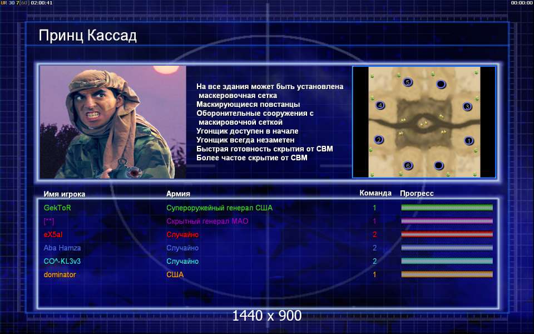534x334 pixels.
Task: Click the "Прогресс" column header
Action: 417,194
